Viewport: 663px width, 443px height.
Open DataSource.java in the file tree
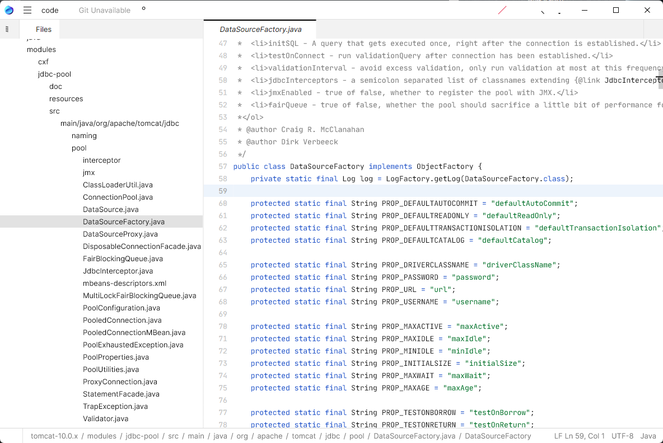click(110, 209)
